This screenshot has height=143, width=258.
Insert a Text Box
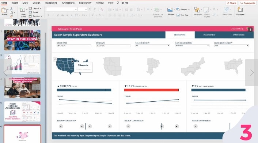point(182,15)
